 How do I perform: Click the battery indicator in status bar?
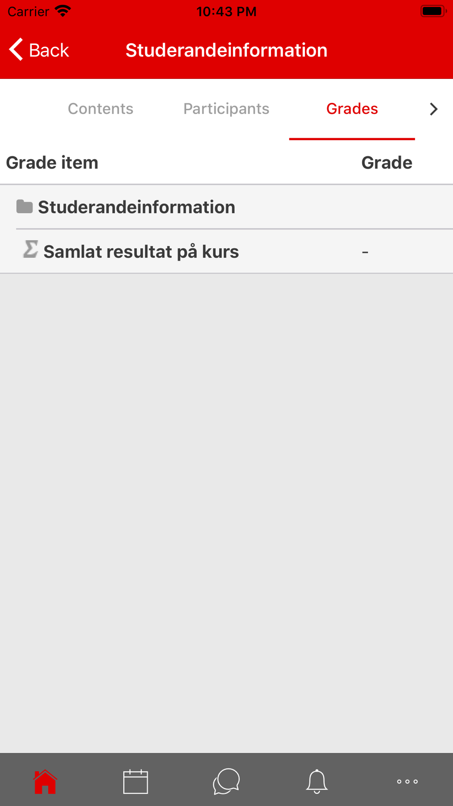click(x=434, y=11)
